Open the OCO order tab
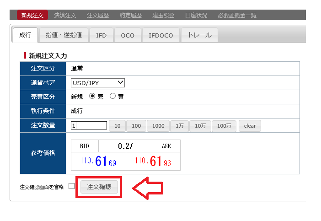 pyautogui.click(x=128, y=35)
